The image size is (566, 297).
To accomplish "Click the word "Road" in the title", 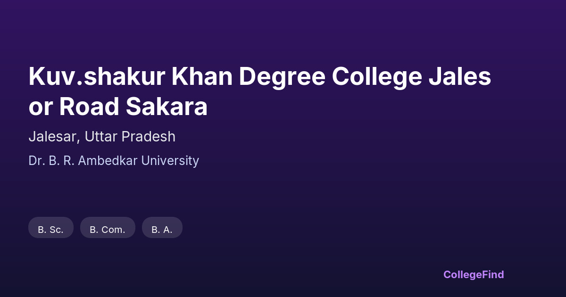I will [x=89, y=107].
